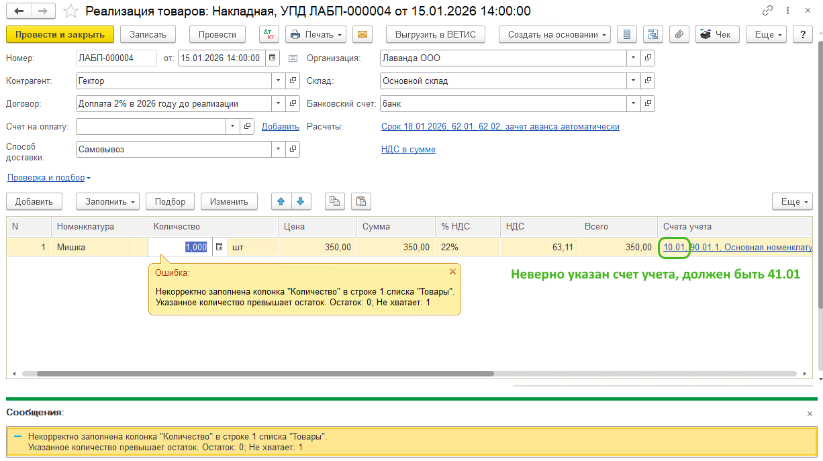This screenshot has width=823, height=461.
Task: Add document to favorites with star icon
Action: (69, 11)
